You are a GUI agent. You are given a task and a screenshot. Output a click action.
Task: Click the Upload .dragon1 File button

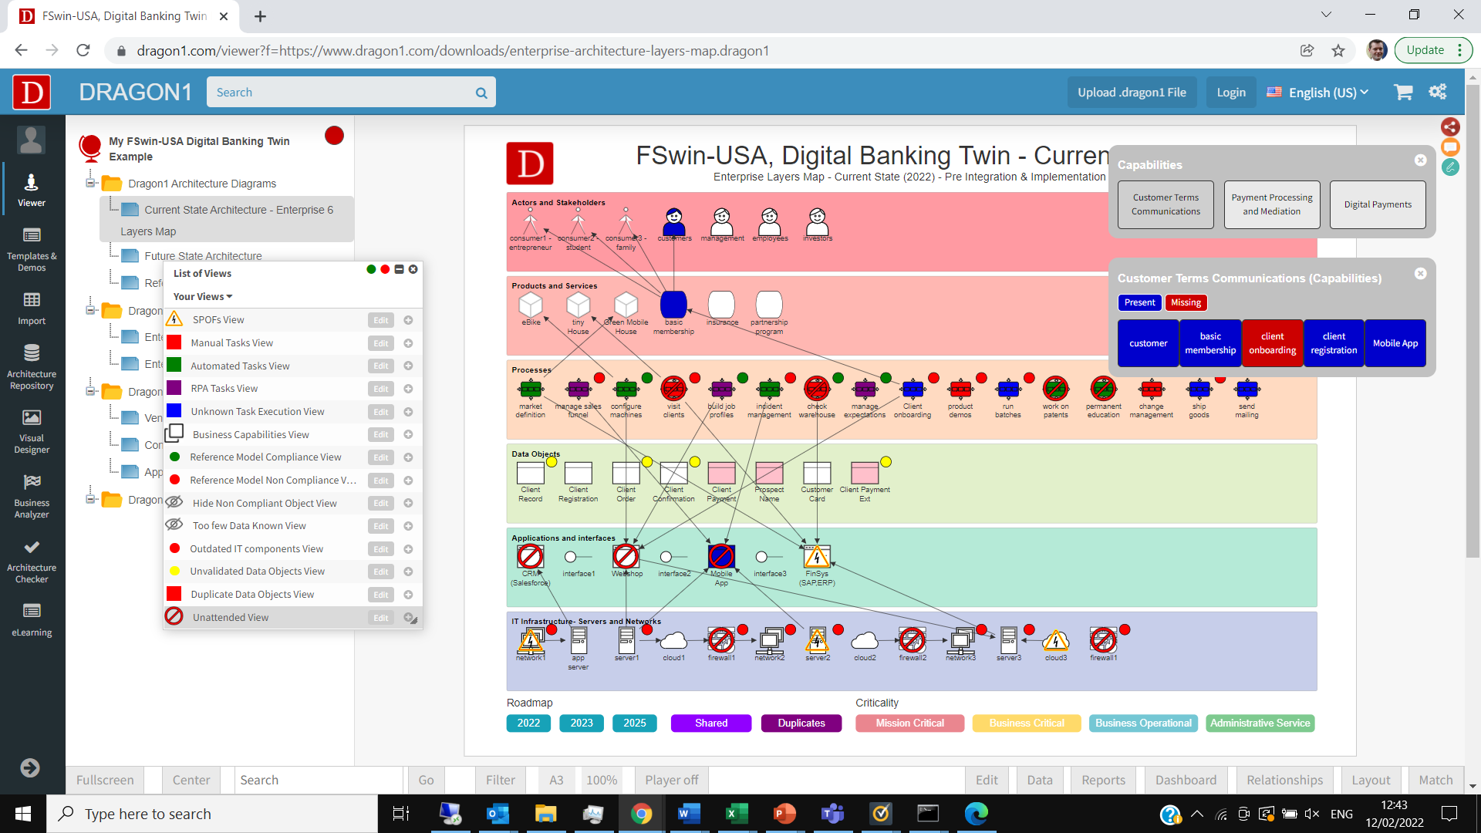pyautogui.click(x=1132, y=93)
